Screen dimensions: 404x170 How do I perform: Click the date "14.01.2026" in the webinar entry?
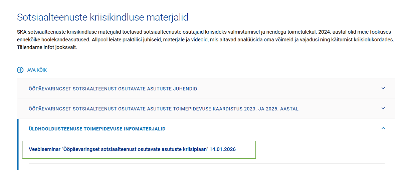[222, 149]
